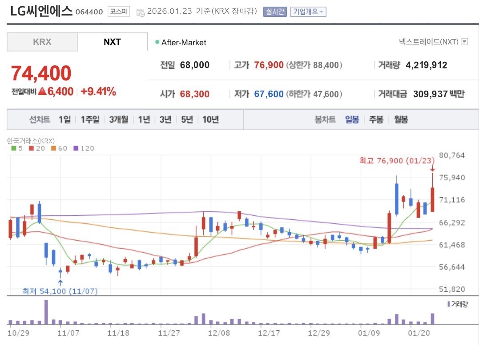The height and width of the screenshot is (345, 479).
Task: Select the 10년 line chart period
Action: coord(210,119)
